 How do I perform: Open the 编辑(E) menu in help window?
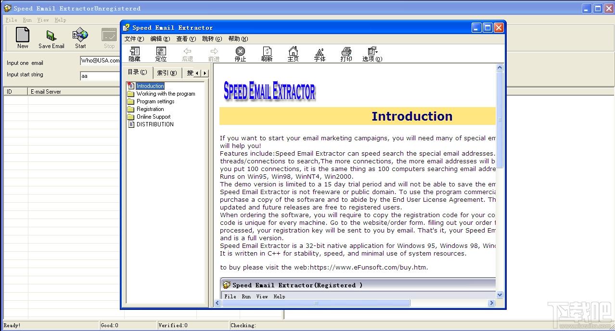tap(160, 39)
